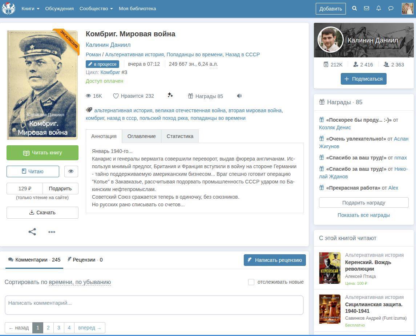The image size is (416, 336).
Task: Switch to the Рецензии tab
Action: 85,260
